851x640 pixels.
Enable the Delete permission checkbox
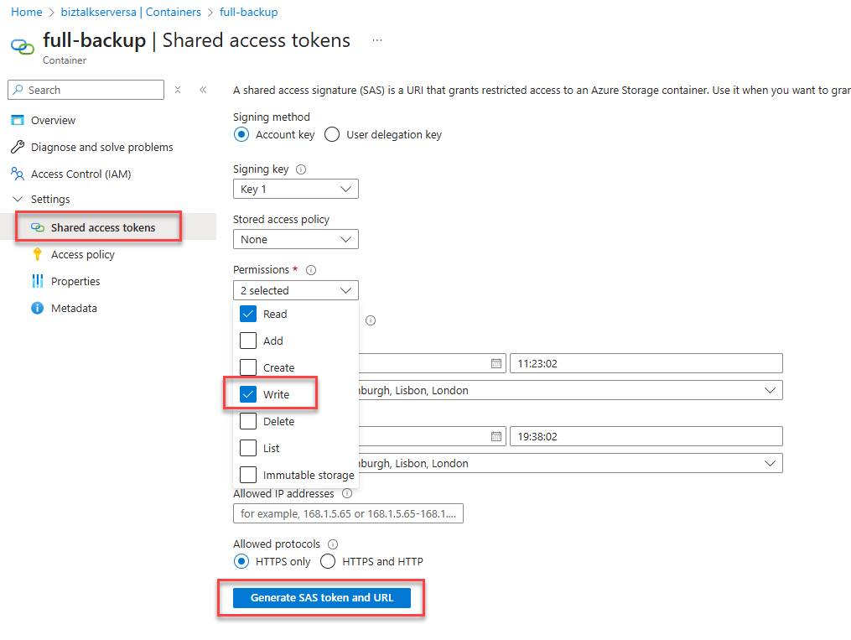(x=248, y=422)
